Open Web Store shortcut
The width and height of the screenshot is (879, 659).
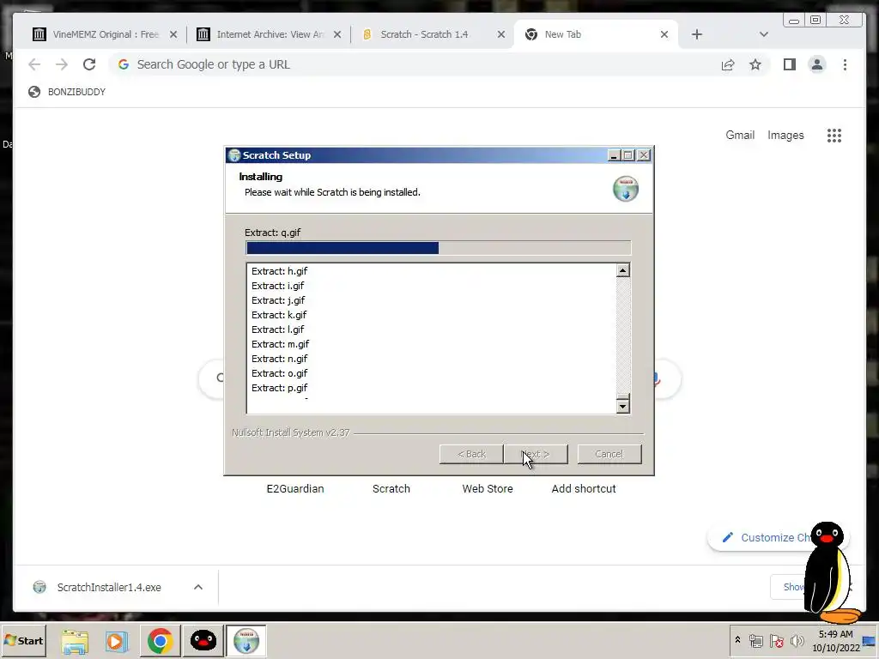[488, 488]
